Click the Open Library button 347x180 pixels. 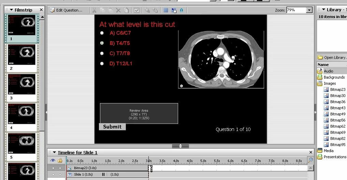[332, 58]
